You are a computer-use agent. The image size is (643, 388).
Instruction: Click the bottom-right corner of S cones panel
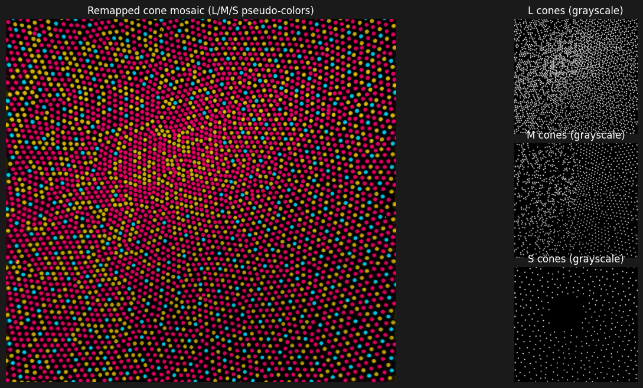[636, 380]
